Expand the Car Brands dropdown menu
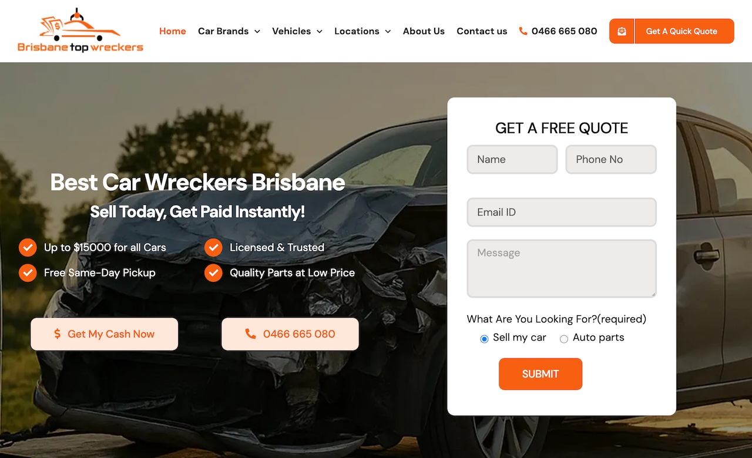The image size is (752, 458). pos(229,31)
